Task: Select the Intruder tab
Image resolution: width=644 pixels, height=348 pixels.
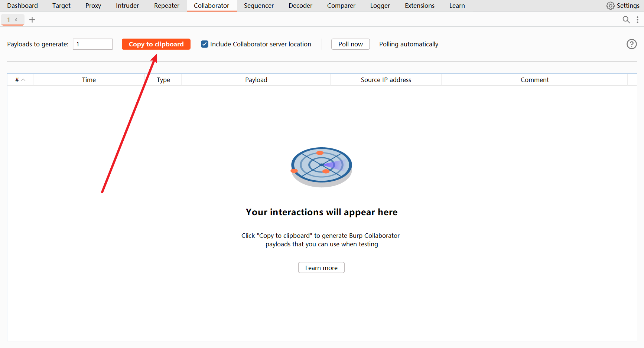Action: click(x=127, y=6)
